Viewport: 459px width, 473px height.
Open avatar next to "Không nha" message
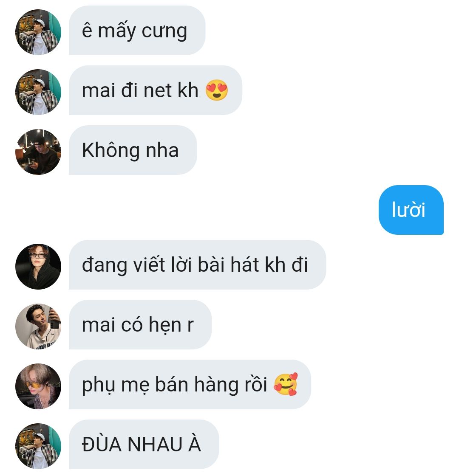[38, 152]
